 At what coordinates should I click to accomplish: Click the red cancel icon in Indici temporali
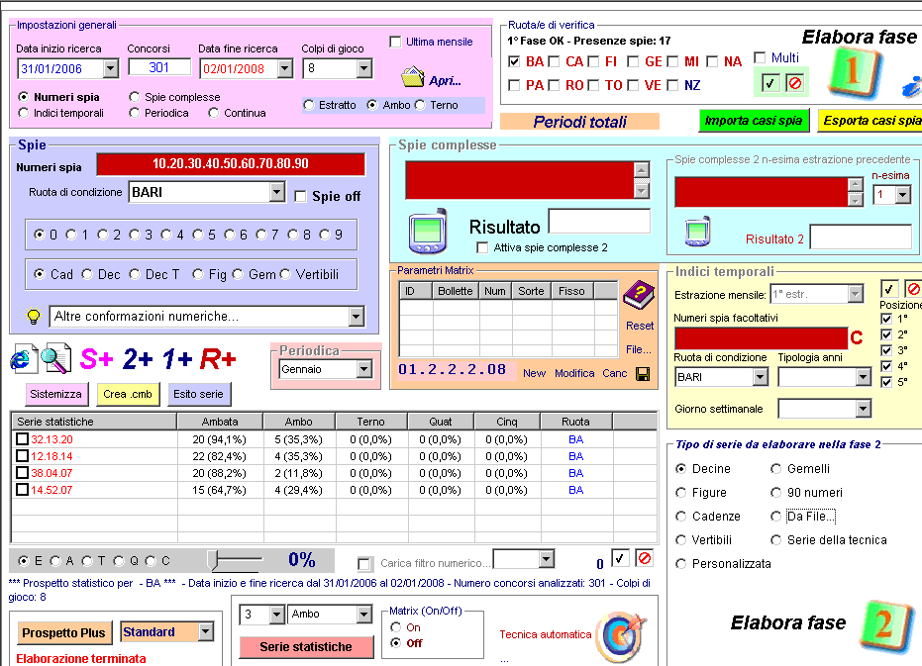pos(913,289)
